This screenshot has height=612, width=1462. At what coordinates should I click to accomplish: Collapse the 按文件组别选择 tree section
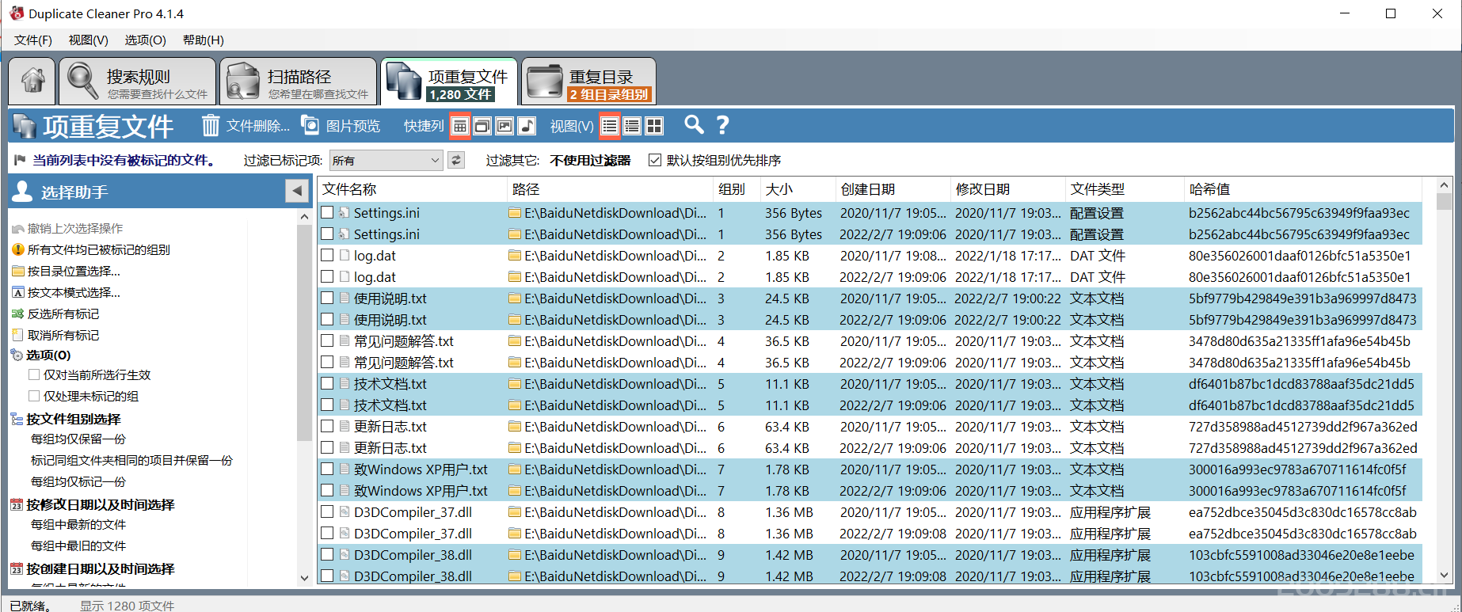(x=17, y=419)
